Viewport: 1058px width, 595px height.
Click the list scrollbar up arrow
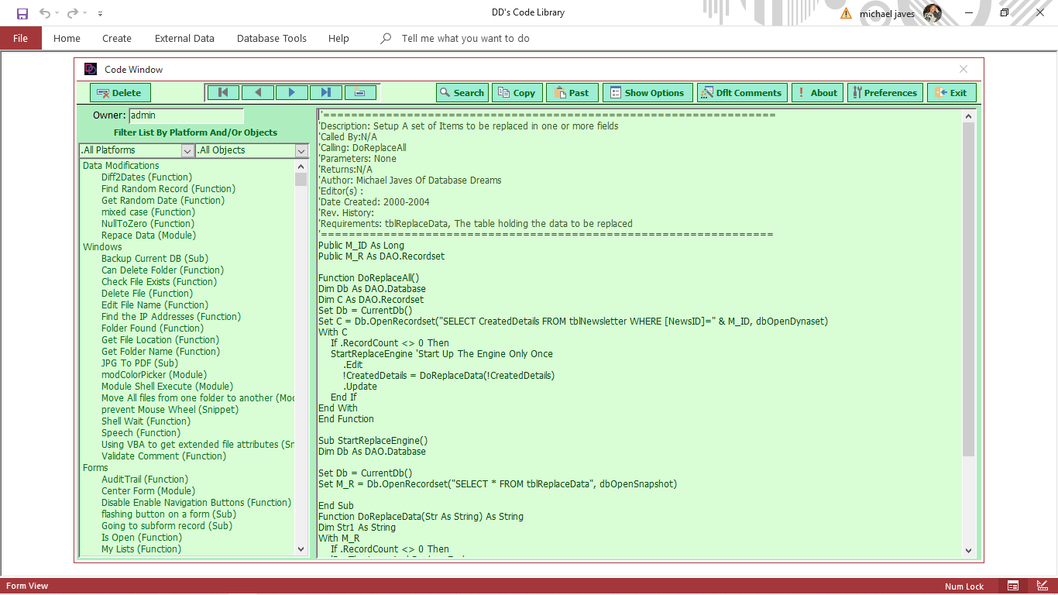pyautogui.click(x=301, y=167)
